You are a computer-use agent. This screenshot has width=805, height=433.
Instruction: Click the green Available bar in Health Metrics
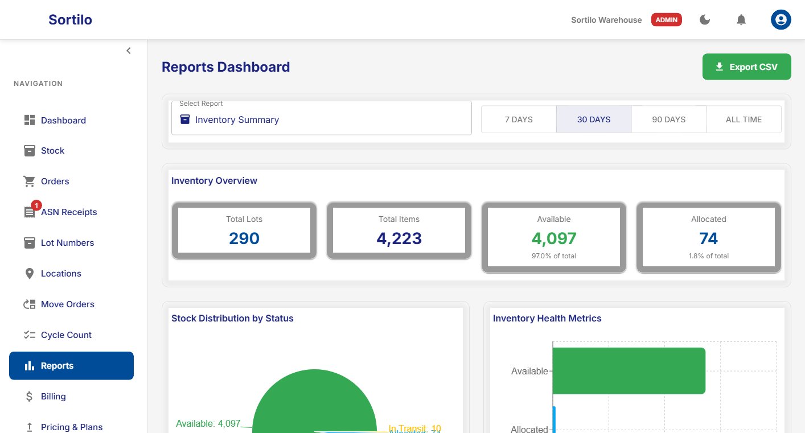629,371
